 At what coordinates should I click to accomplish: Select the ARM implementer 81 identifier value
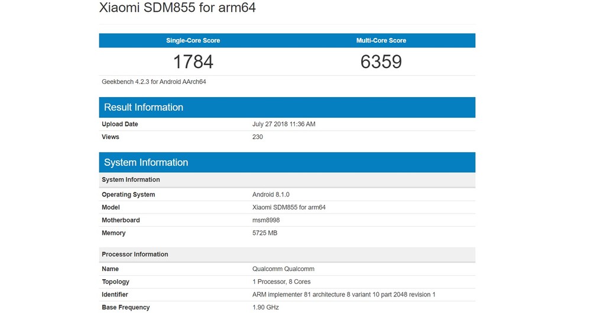tap(344, 295)
